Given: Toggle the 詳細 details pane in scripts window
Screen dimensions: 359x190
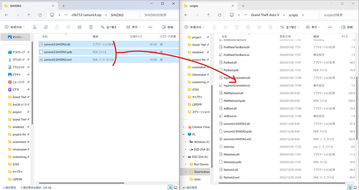Looking at the screenshot, I should [x=347, y=27].
